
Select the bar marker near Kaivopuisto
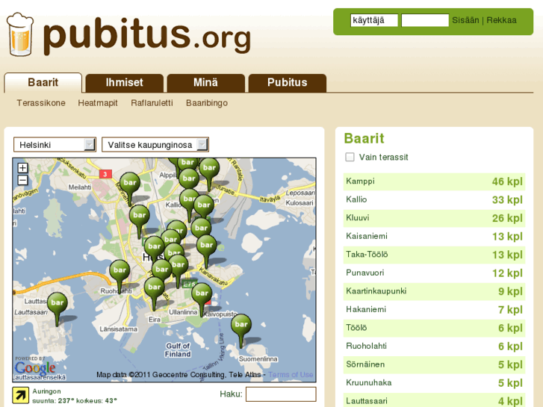pos(202,299)
